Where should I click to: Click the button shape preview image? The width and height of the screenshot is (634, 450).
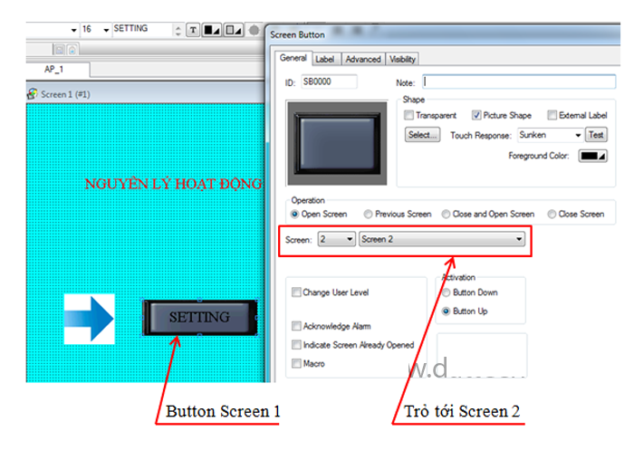pyautogui.click(x=337, y=143)
